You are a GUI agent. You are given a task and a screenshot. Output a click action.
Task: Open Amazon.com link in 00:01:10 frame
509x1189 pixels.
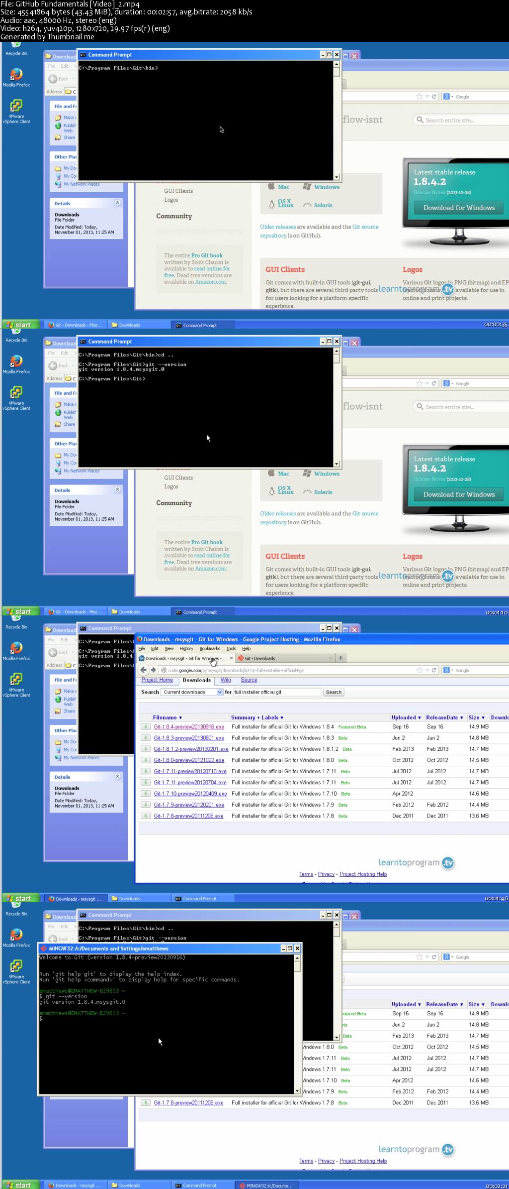click(x=211, y=569)
